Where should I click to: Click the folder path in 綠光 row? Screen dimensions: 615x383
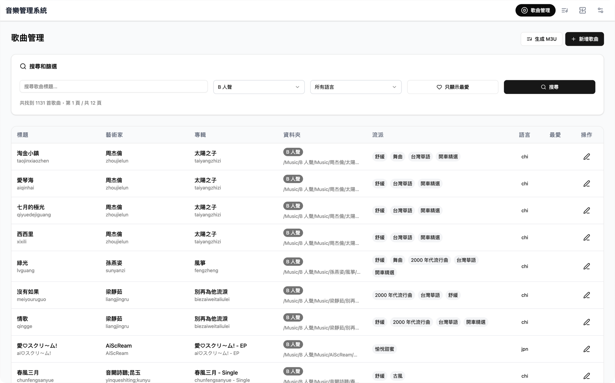[322, 272]
